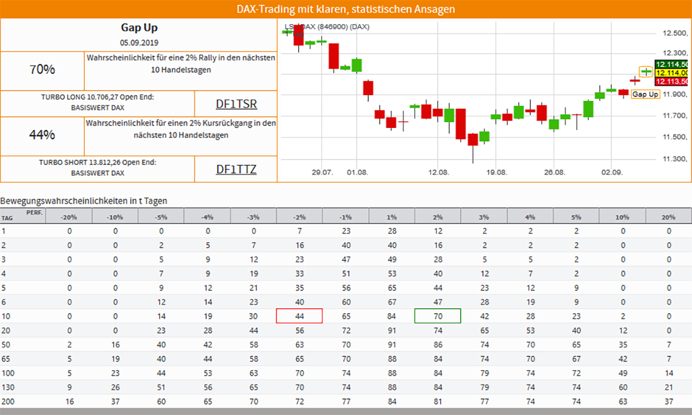
Task: Click the 12.08. date axis label
Action: pos(439,172)
